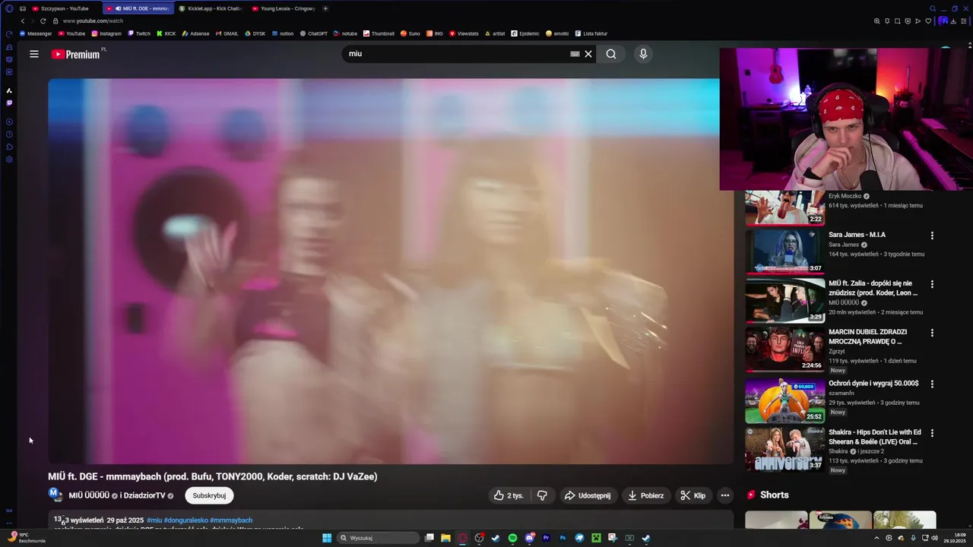The width and height of the screenshot is (973, 547).
Task: Click the browser back arrow
Action: (23, 21)
